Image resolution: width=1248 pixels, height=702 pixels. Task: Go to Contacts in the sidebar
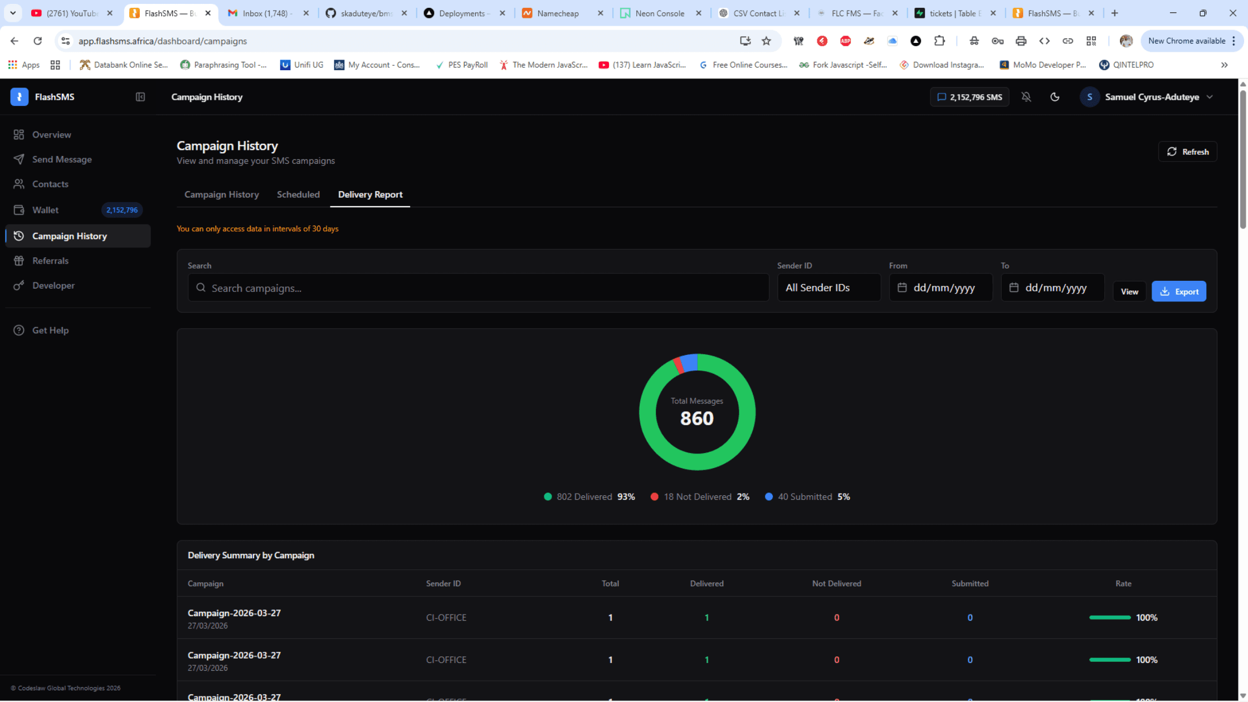50,184
